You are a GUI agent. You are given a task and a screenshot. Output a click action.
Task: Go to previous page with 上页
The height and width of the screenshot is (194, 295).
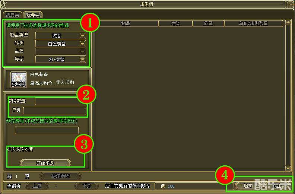(x=37, y=186)
